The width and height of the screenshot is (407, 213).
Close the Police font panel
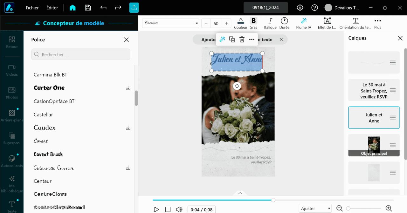tap(126, 40)
